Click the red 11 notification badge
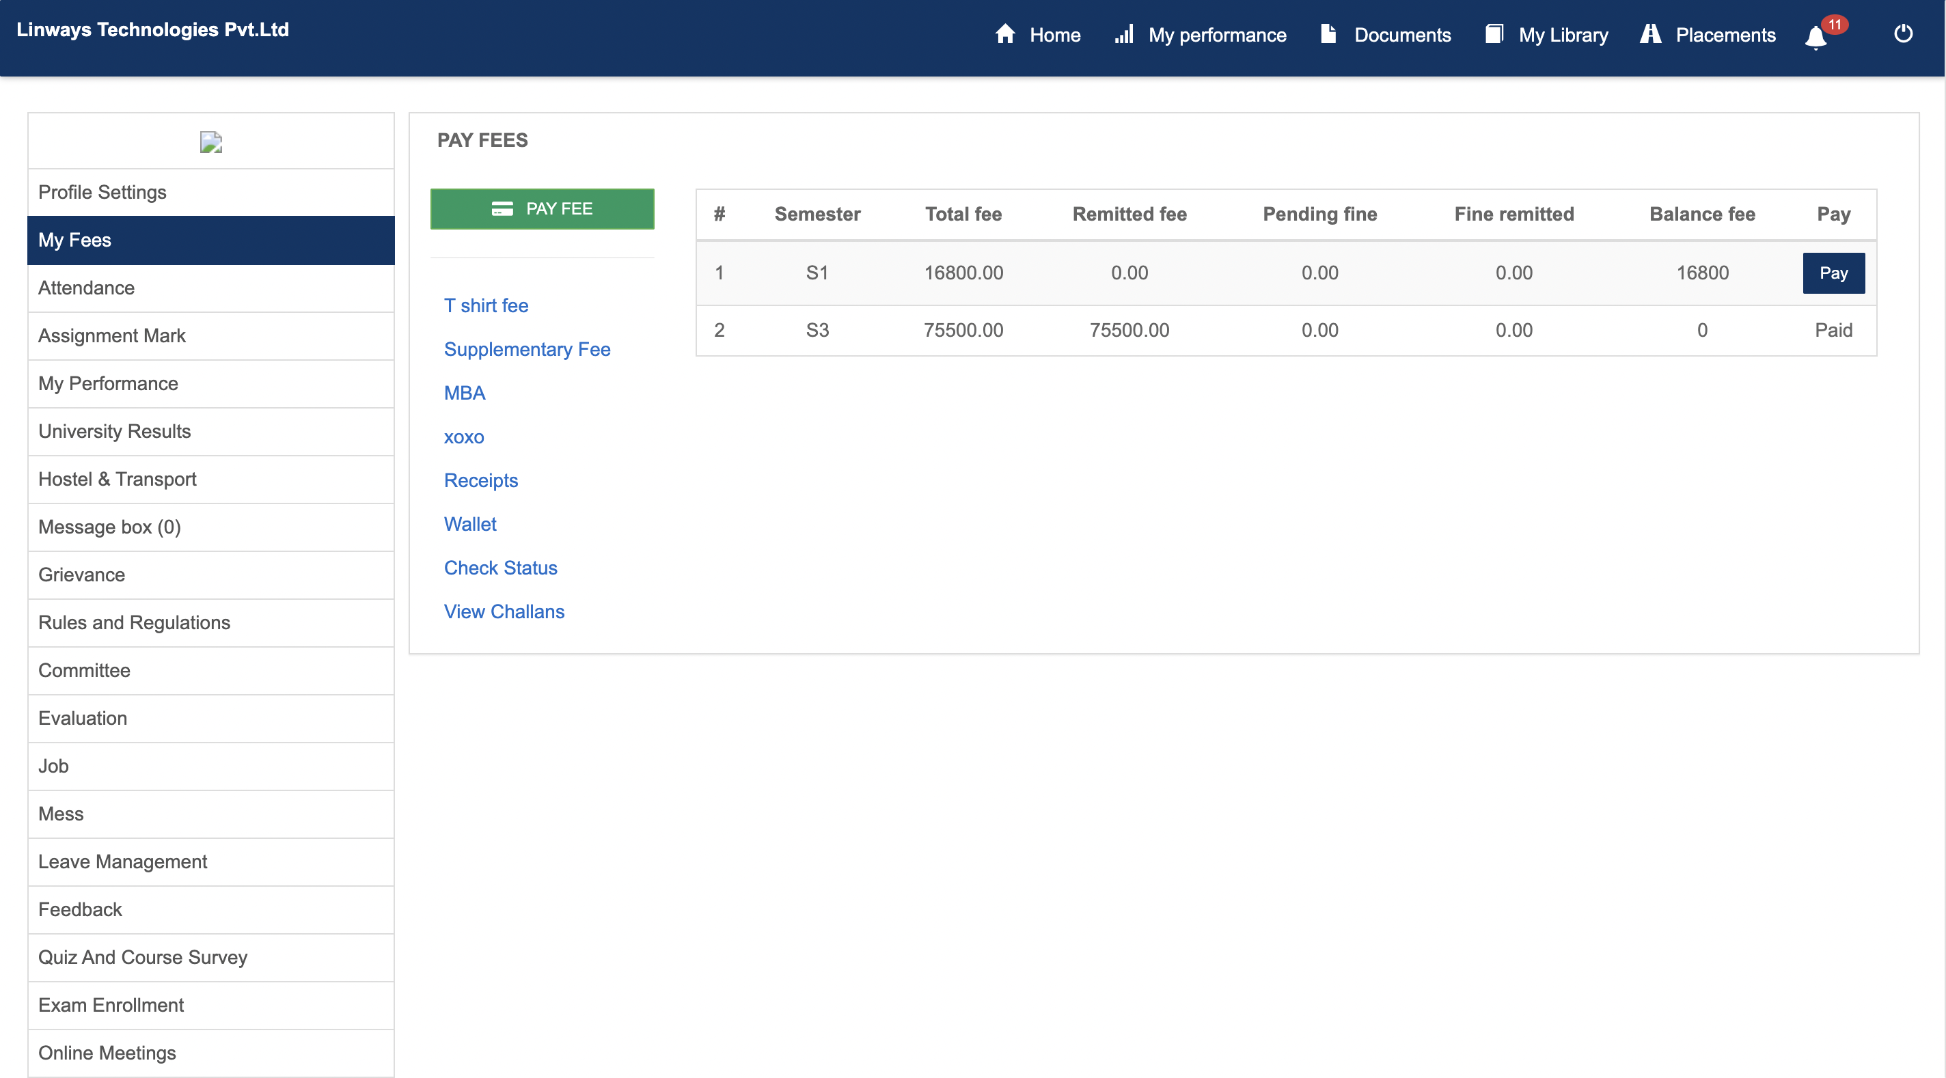This screenshot has width=1946, height=1078. pyautogui.click(x=1834, y=25)
